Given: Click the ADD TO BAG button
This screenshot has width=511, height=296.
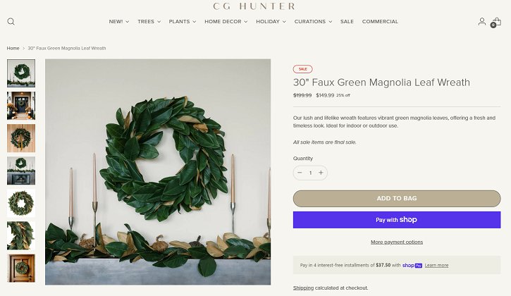Looking at the screenshot, I should pyautogui.click(x=397, y=199).
